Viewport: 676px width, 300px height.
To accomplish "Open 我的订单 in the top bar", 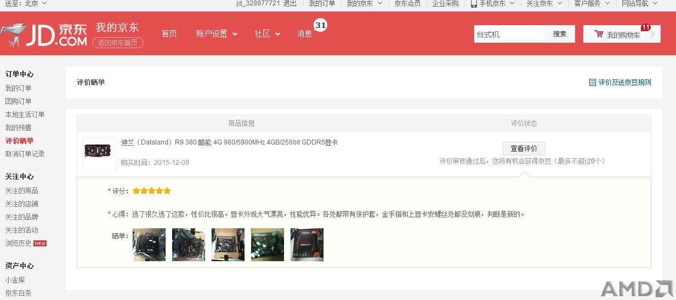I will tap(322, 3).
